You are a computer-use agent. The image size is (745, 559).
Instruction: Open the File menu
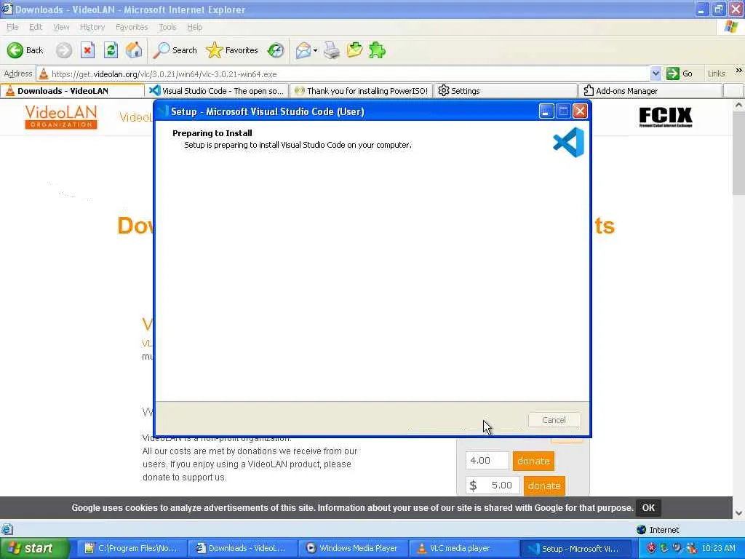click(12, 27)
